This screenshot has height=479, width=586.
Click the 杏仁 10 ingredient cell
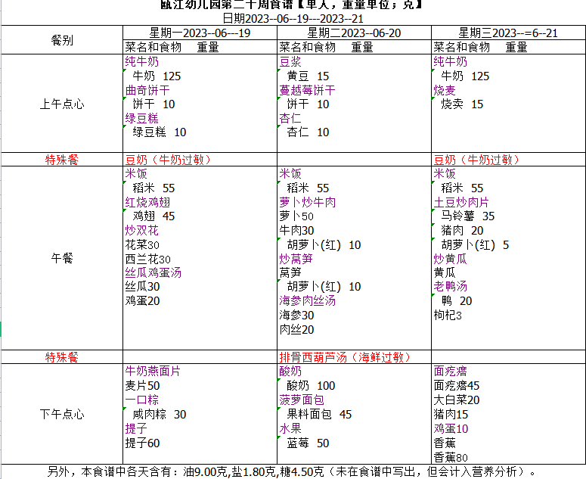tap(308, 132)
